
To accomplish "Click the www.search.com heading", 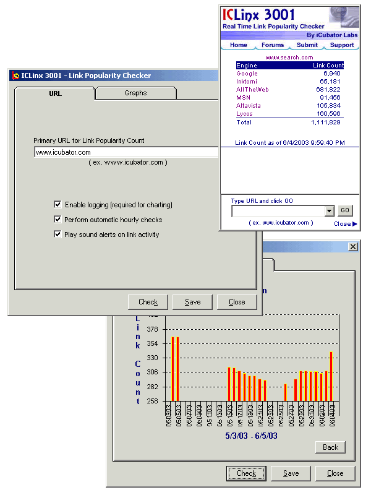I will coord(289,58).
